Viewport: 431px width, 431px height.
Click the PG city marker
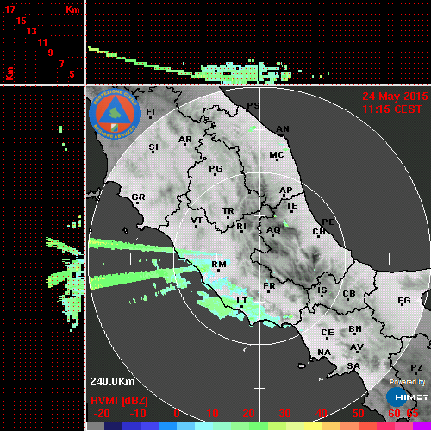215,174
